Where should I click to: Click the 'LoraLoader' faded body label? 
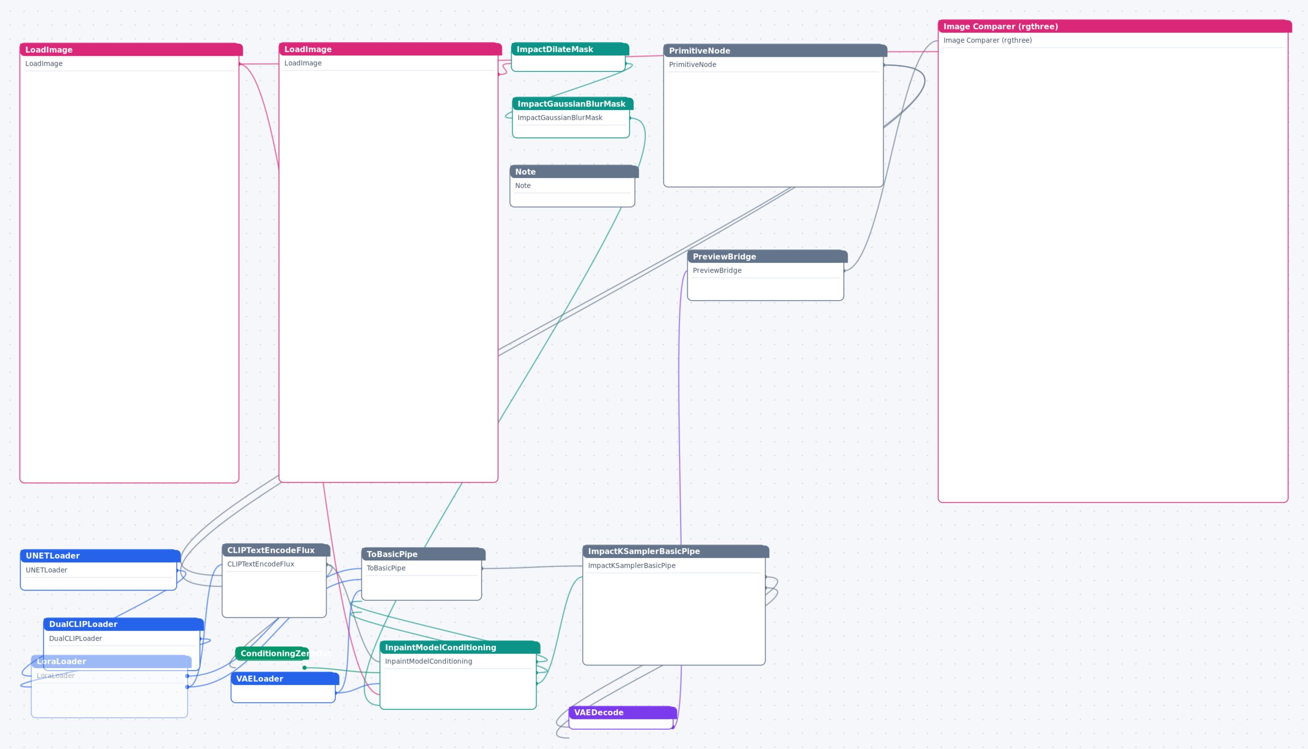point(56,676)
